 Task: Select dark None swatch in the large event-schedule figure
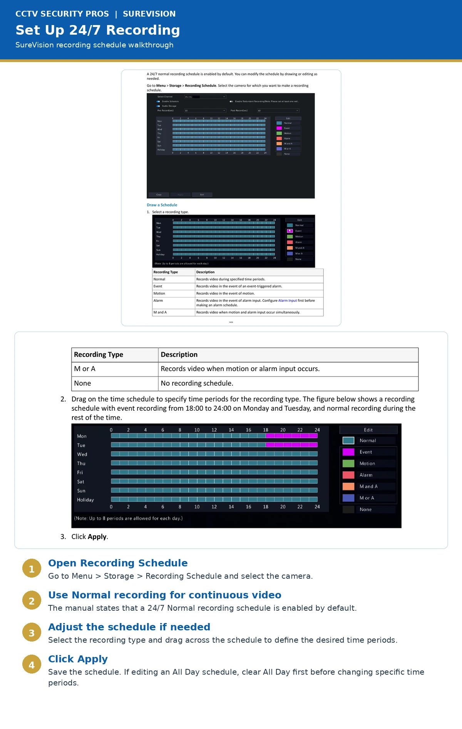pos(348,509)
